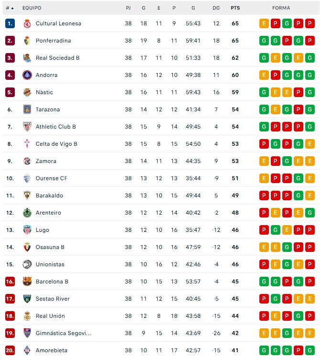The image size is (320, 358).
Task: Open the Zamora team link
Action: pos(46,161)
